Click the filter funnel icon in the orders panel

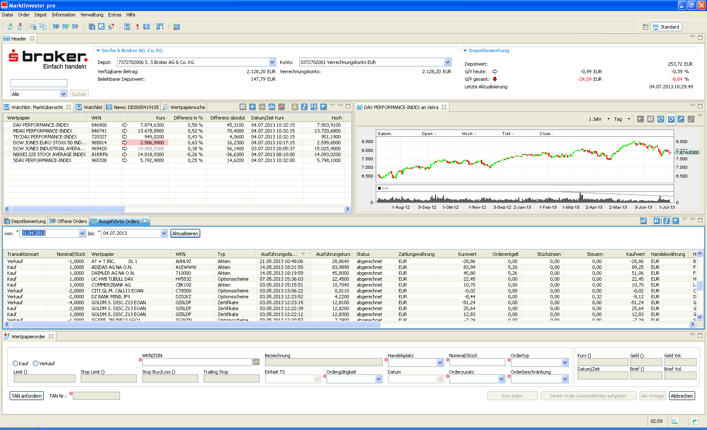click(x=675, y=221)
